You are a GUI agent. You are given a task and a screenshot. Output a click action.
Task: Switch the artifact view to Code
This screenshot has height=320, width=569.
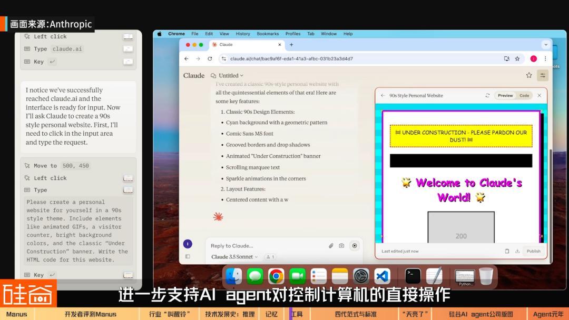(x=523, y=95)
